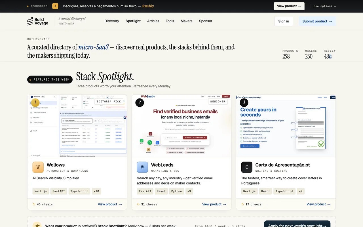Click the TypeScript tag on Wellows card

[x=79, y=191]
